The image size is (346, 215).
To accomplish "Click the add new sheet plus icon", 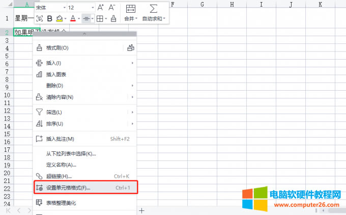I will tap(142, 210).
